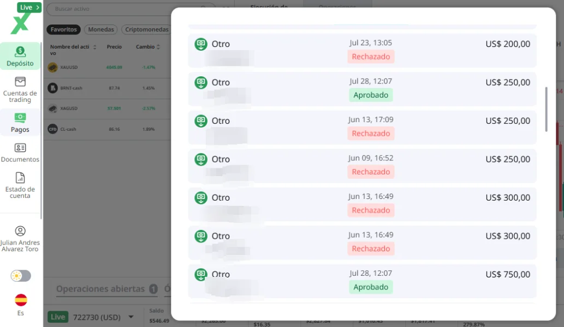This screenshot has width=564, height=327.
Task: Sort assets by Cambio column arrows
Action: coord(158,47)
